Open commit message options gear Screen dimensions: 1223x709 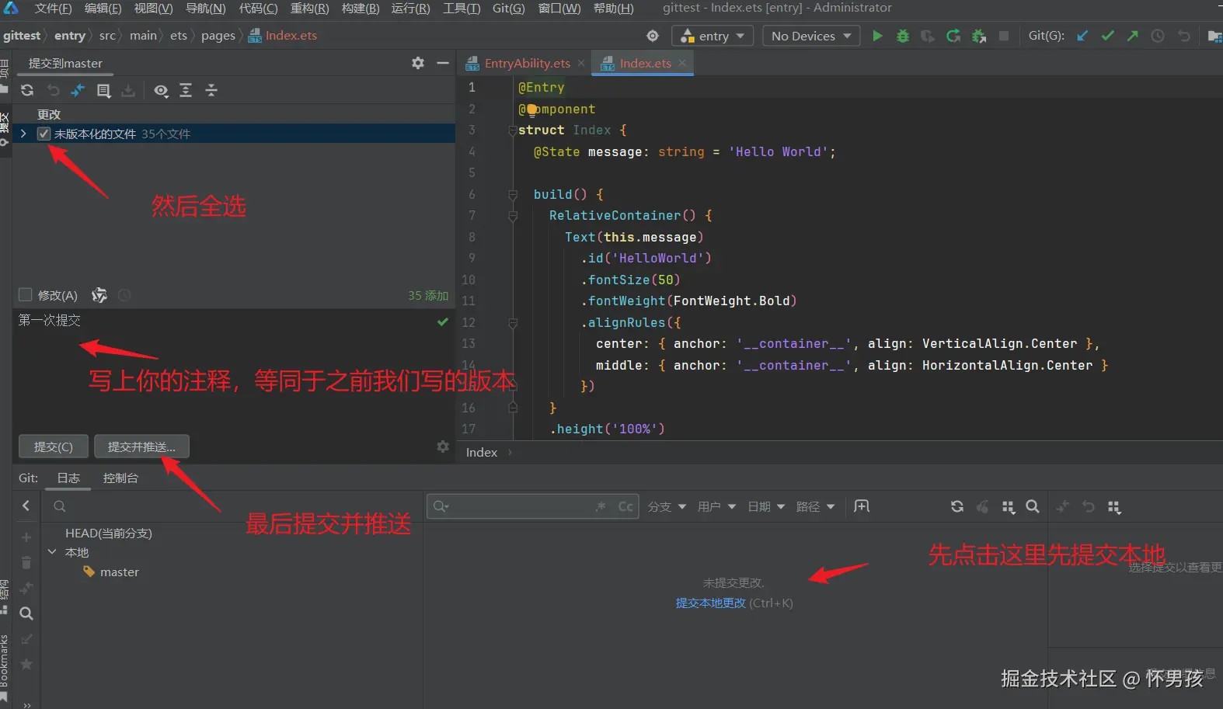[443, 447]
